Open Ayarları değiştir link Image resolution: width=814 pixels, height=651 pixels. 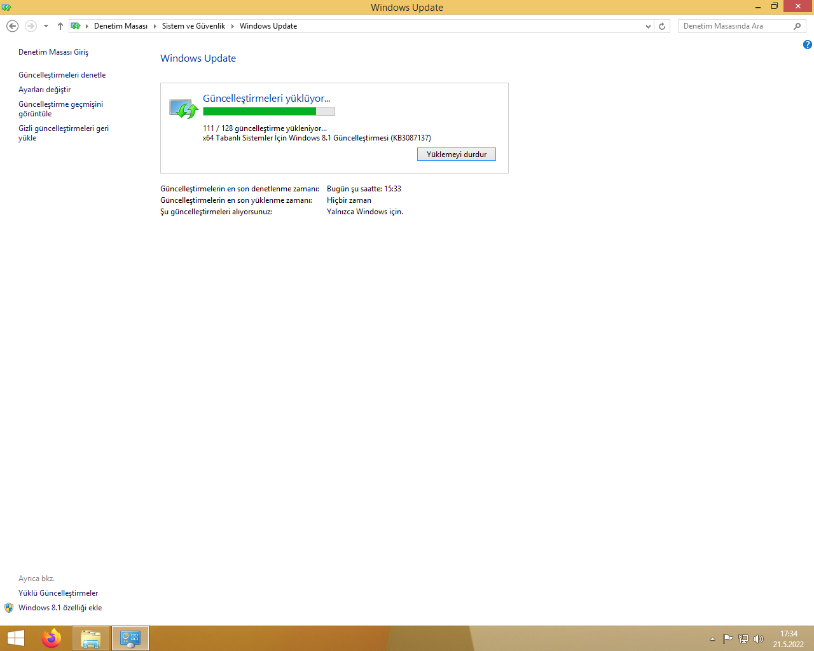pos(45,90)
